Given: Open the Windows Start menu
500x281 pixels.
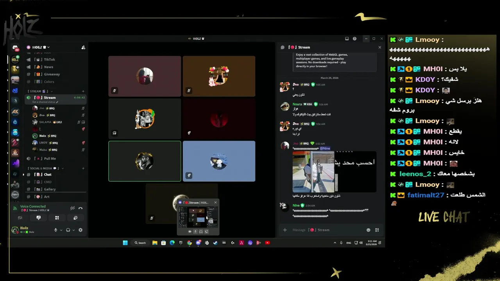Looking at the screenshot, I should tap(125, 243).
